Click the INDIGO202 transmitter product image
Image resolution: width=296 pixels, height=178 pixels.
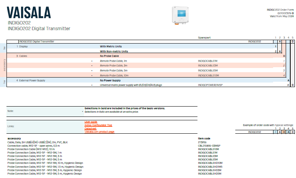(x=180, y=15)
